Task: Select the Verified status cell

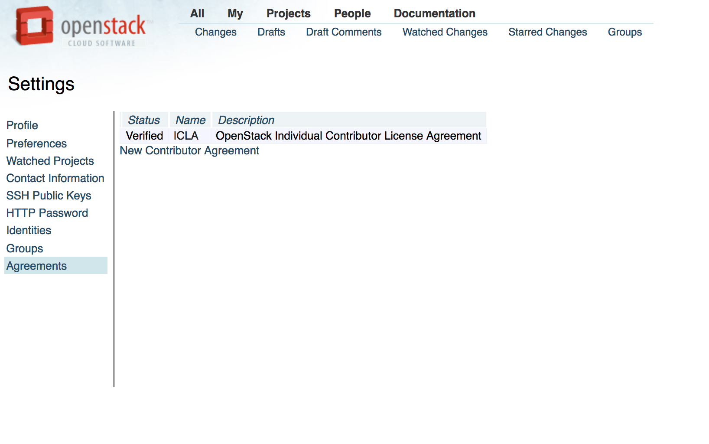Action: [x=144, y=136]
